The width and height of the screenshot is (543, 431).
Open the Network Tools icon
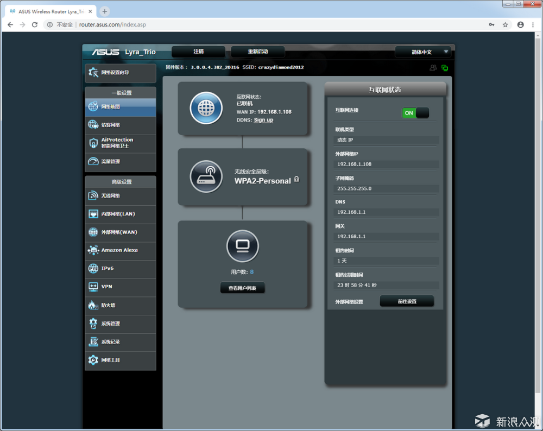tap(93, 360)
